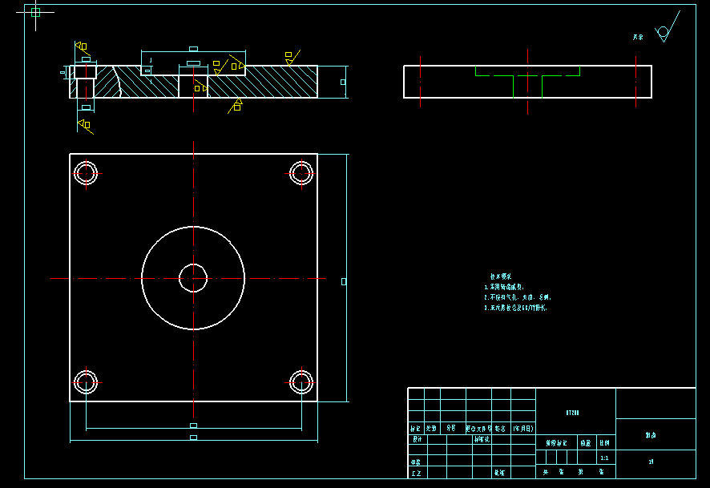Select the 处数 header cell in the revision table
Image resolution: width=710 pixels, height=488 pixels.
point(432,428)
